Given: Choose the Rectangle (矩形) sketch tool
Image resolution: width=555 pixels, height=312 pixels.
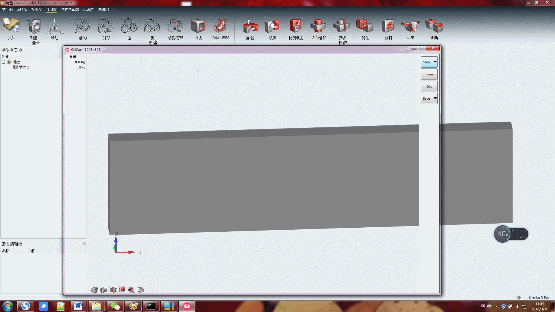Looking at the screenshot, I should click(x=106, y=27).
